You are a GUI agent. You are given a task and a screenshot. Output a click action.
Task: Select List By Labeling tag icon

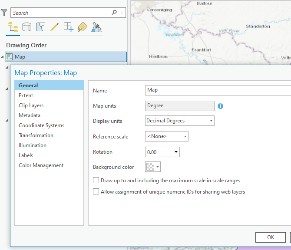83,27
